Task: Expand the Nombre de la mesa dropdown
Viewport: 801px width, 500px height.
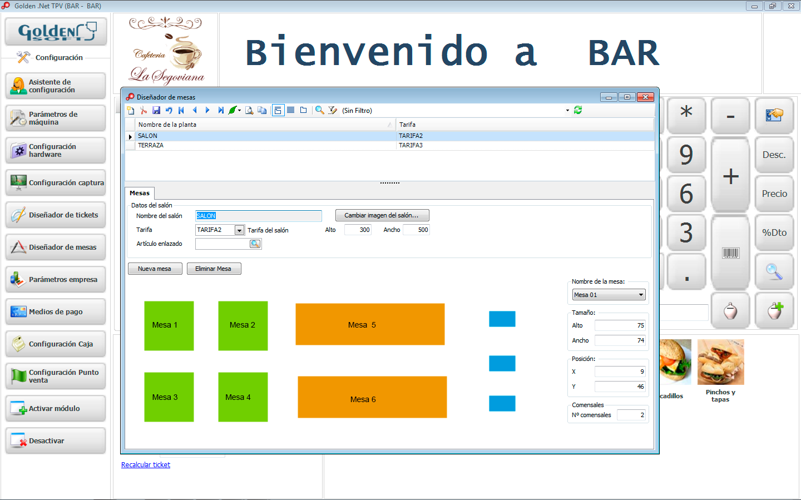Action: point(641,295)
